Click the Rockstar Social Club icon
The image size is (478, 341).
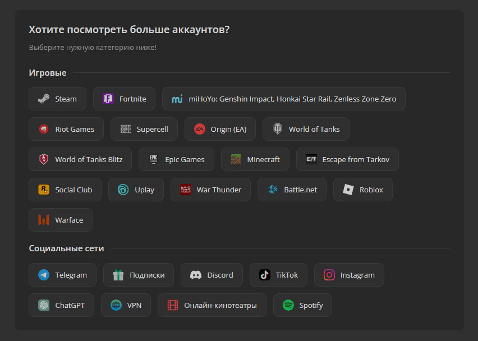(x=44, y=190)
